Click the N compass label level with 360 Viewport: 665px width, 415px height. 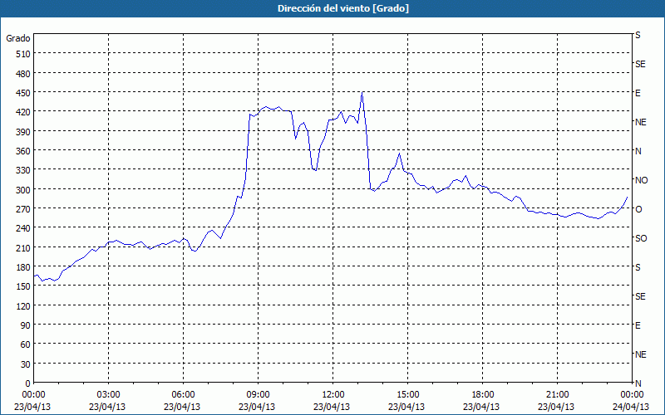coord(638,151)
